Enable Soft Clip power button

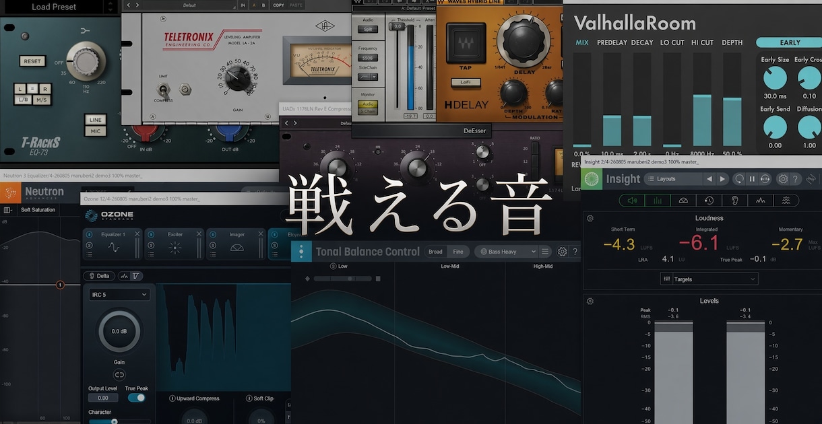[249, 398]
